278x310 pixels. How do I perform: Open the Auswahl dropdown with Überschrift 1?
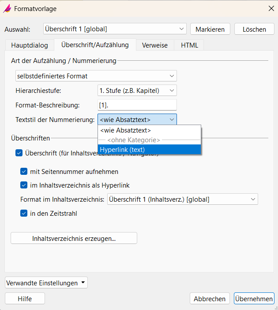tap(115, 29)
